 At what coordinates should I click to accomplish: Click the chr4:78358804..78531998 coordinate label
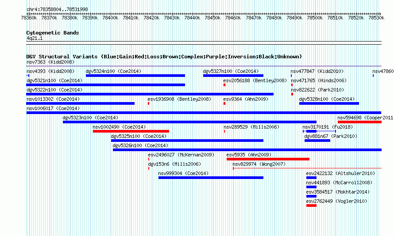57,9
